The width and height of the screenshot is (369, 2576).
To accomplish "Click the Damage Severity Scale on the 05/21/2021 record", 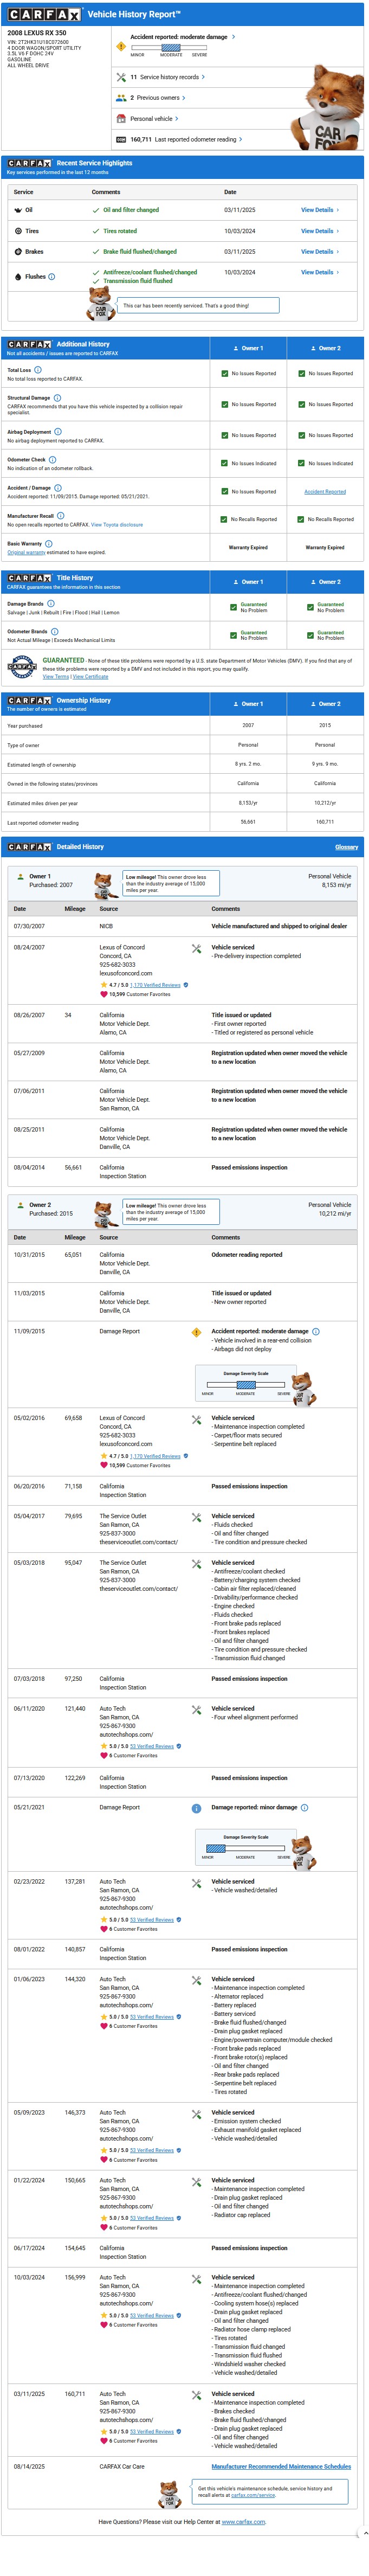I will click(x=246, y=1849).
